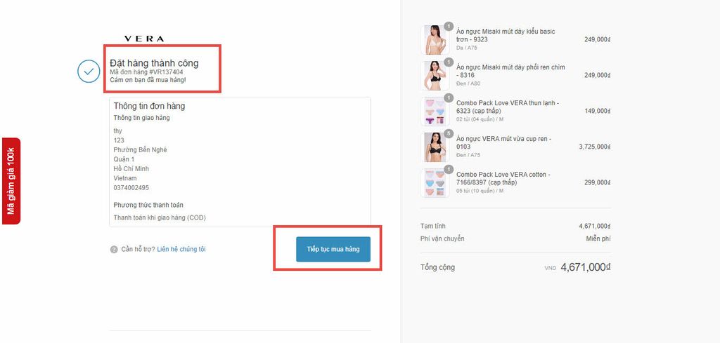Click the 'Thông tin đơn hàng' heading

149,106
